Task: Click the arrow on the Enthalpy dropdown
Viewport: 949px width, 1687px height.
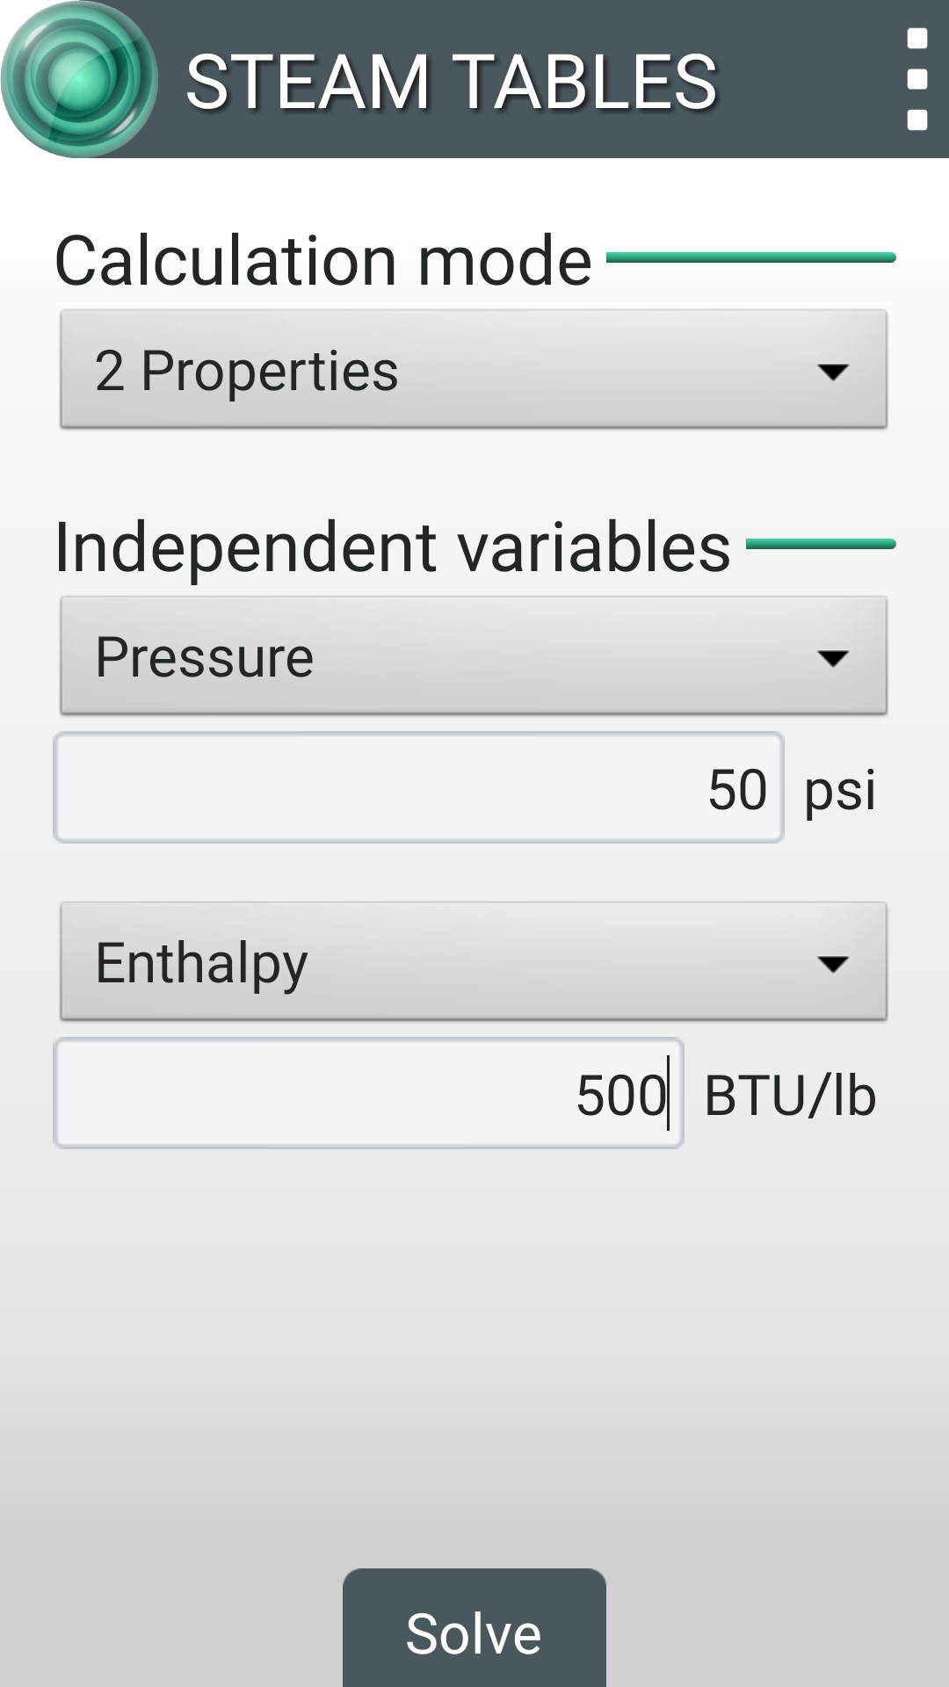Action: [x=832, y=964]
